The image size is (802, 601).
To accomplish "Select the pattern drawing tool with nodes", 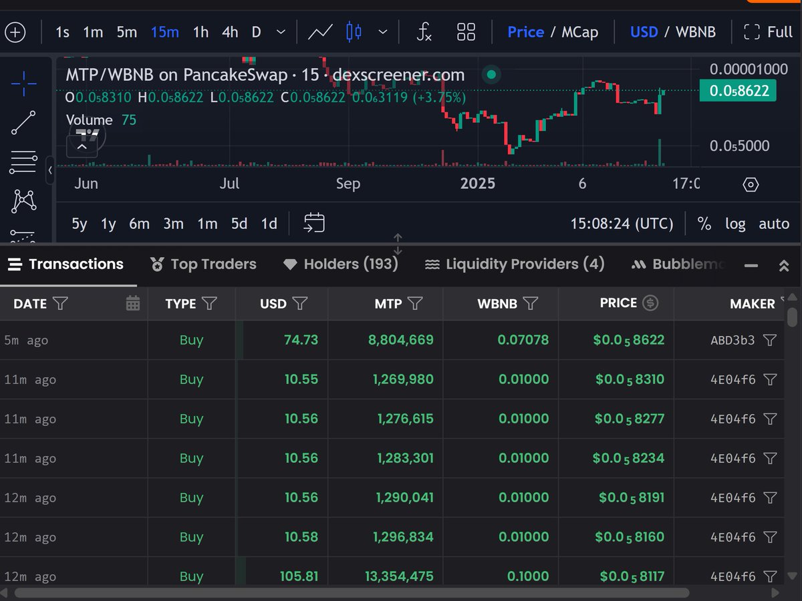I will click(x=24, y=201).
